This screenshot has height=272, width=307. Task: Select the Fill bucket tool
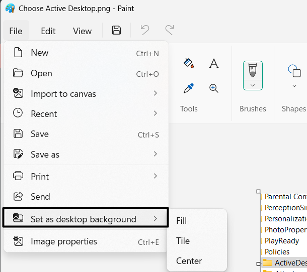point(189,63)
